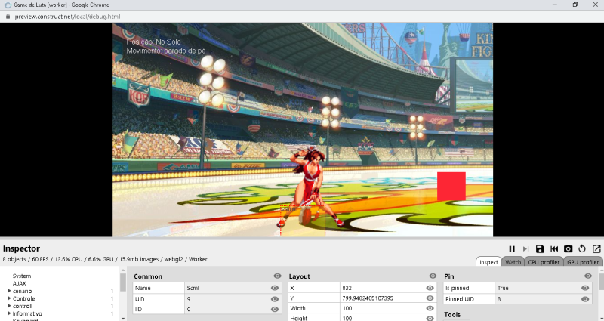Viewport: 604px width, 321px height.
Task: Watch the Name property eye icon
Action: tap(275, 288)
